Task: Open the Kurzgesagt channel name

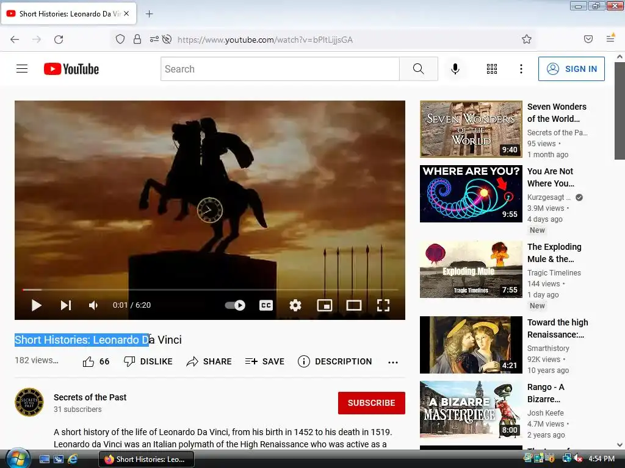Action: tap(549, 197)
